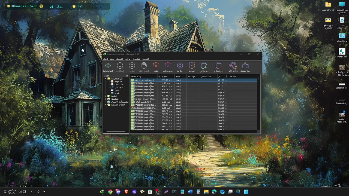Viewport: 349px width, 196px height.
Task: Click the Stop (إيقاف) square icon
Action: point(132,66)
